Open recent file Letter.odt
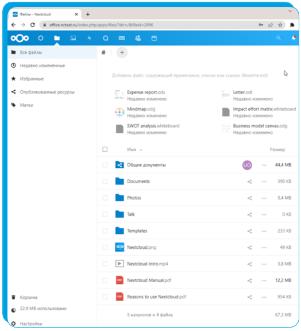The image size is (301, 331). pyautogui.click(x=247, y=95)
